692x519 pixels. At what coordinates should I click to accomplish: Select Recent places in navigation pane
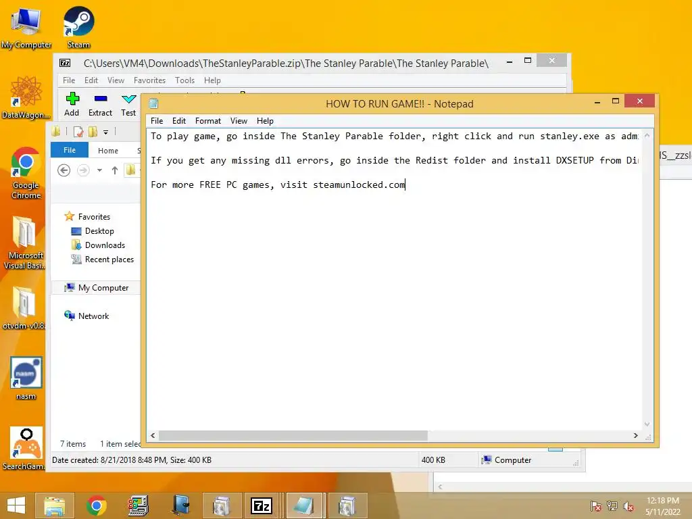pyautogui.click(x=103, y=259)
